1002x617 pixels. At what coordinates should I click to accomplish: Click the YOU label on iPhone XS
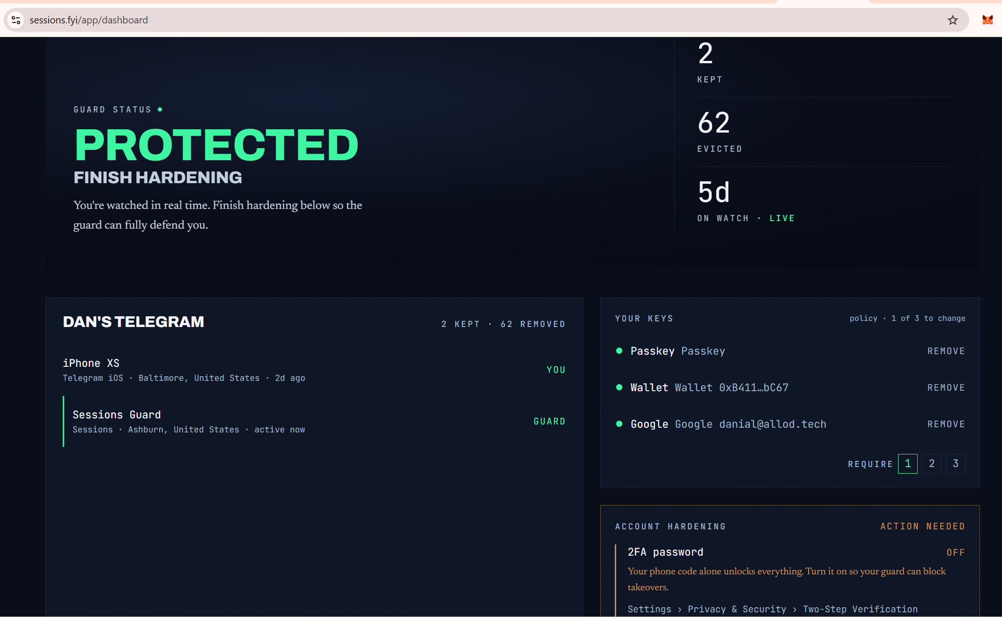556,370
